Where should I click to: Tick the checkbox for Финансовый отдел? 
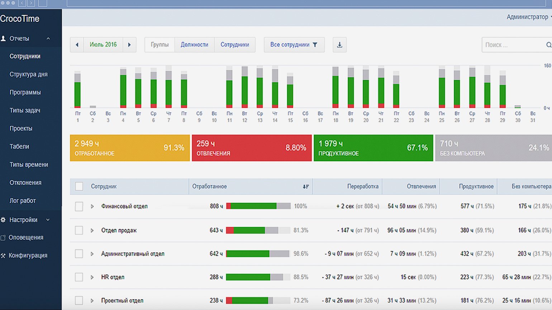point(79,207)
